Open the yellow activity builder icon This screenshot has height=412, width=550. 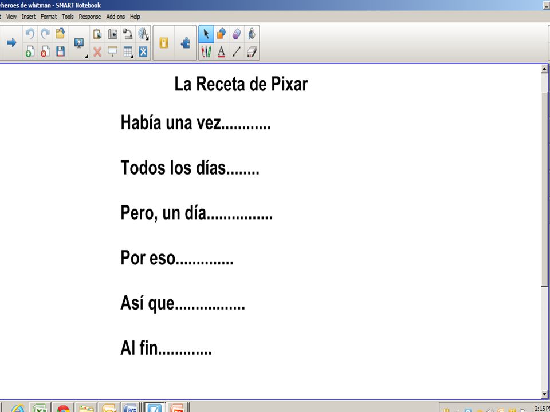click(164, 43)
